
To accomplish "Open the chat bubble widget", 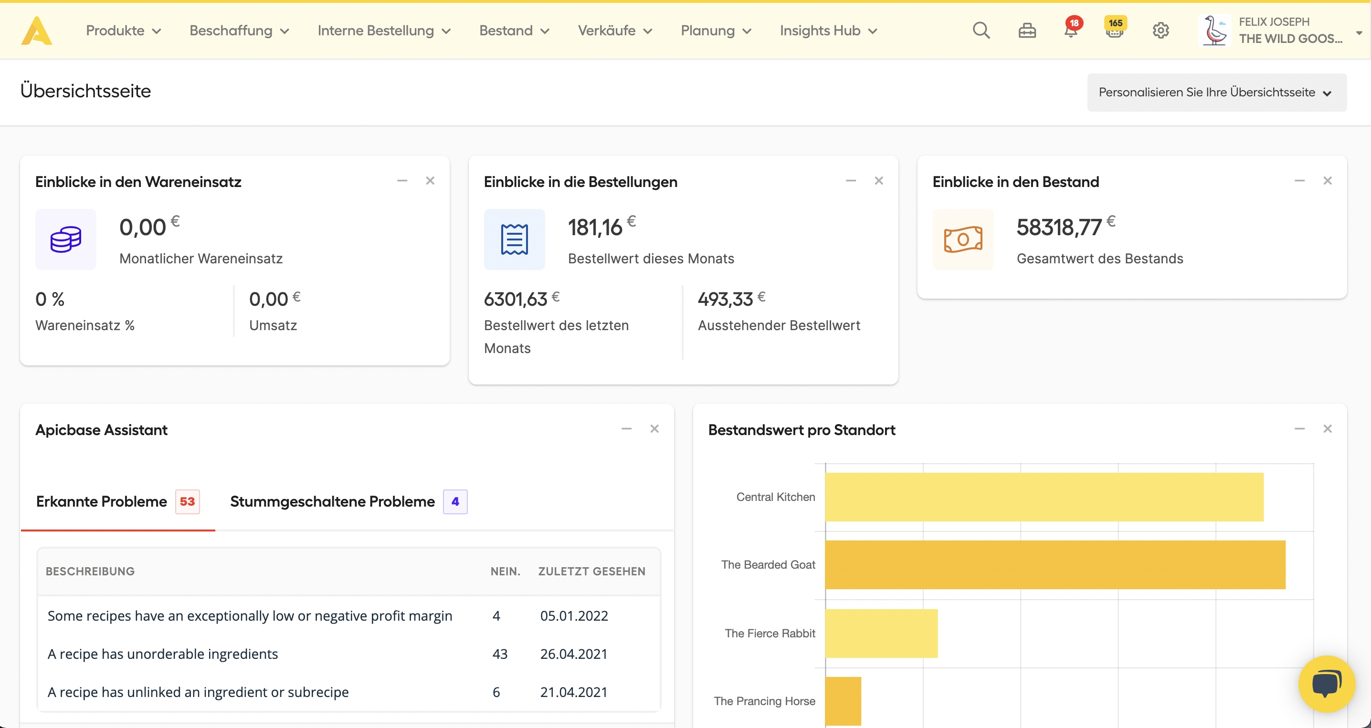I will pyautogui.click(x=1326, y=684).
